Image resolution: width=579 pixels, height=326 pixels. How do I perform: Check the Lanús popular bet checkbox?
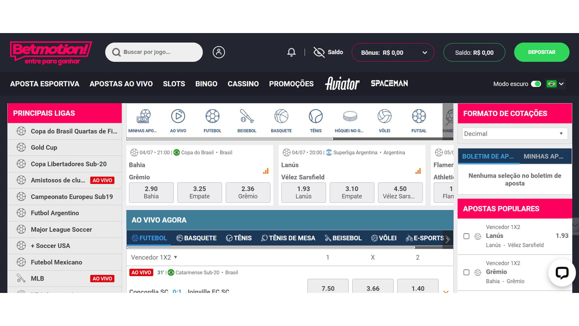click(x=466, y=236)
